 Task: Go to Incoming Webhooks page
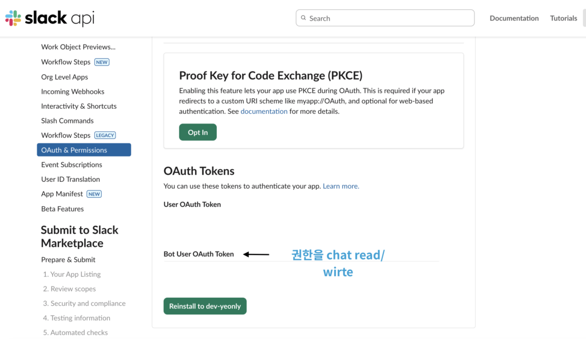(73, 91)
